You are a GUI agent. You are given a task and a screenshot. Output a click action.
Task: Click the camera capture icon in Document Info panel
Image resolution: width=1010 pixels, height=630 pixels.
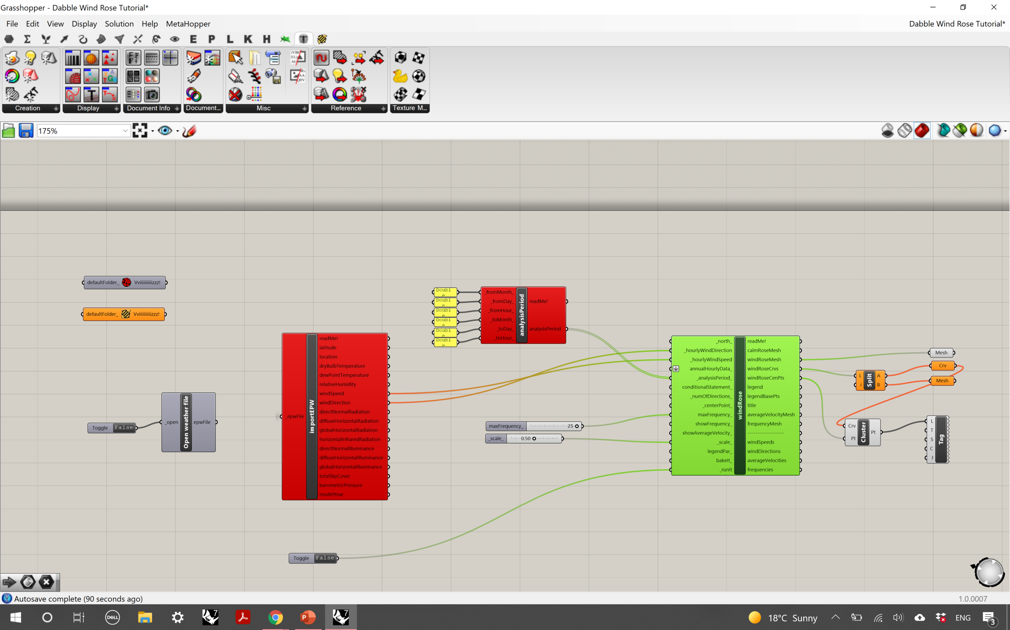pos(152,94)
